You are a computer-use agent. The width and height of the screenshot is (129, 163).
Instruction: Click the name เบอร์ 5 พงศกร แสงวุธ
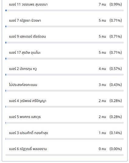coord(25,117)
